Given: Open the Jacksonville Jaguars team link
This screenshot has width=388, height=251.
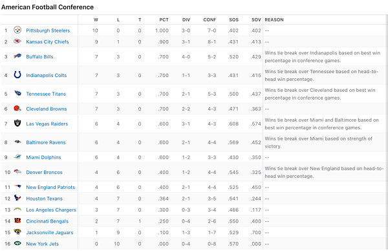Looking at the screenshot, I should 50,232.
